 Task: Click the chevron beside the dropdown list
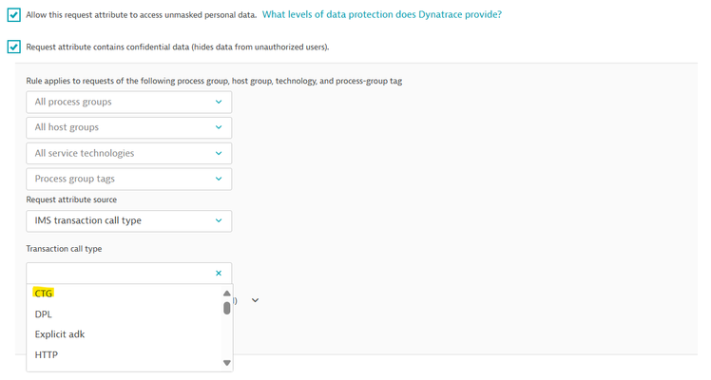point(255,300)
